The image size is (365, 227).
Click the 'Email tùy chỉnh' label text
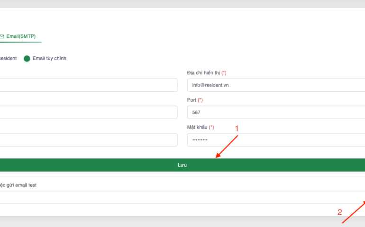click(x=49, y=58)
